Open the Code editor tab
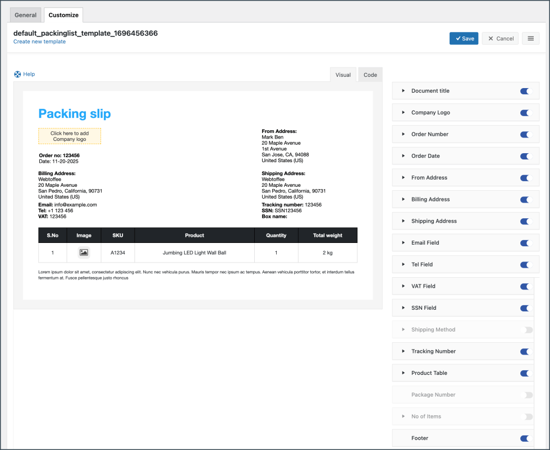This screenshot has width=550, height=450. 370,75
